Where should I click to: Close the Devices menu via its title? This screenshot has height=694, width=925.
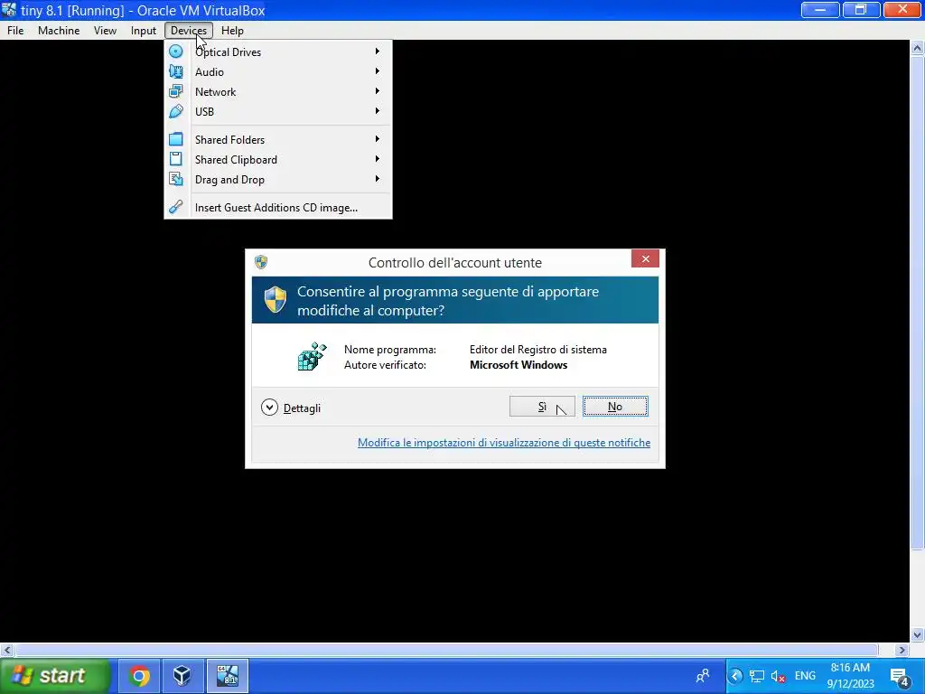point(189,31)
